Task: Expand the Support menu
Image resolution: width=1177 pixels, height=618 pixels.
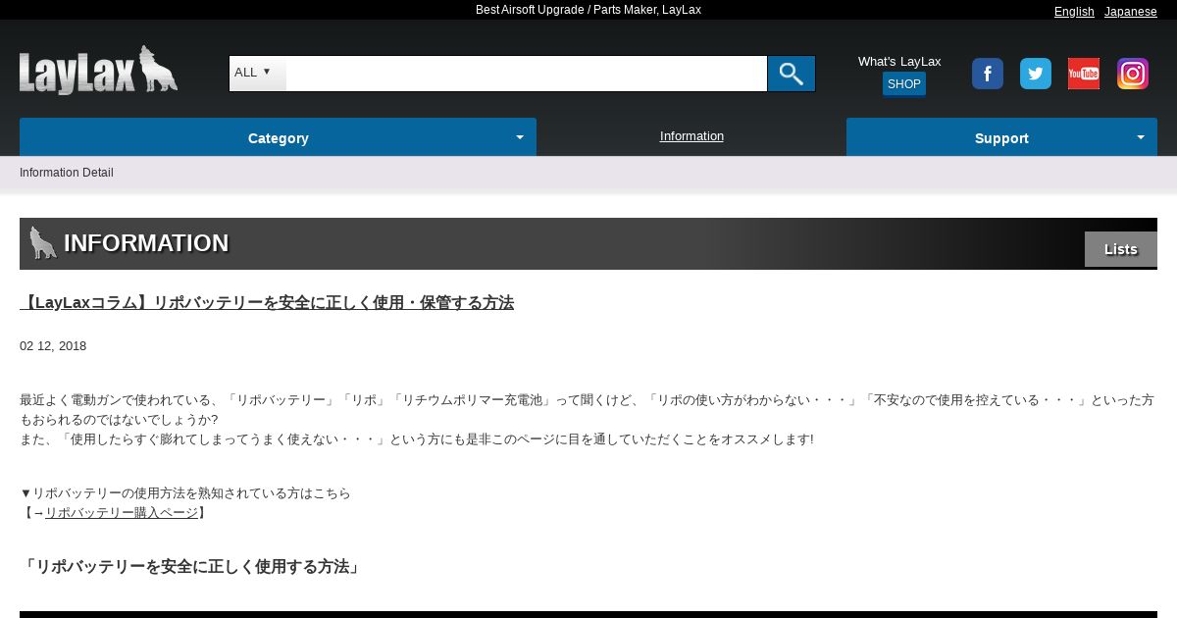Action: click(1001, 137)
